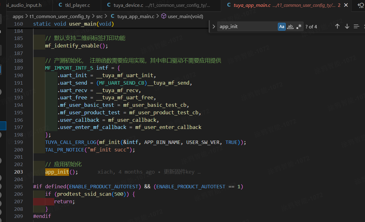Click ENABLE_PRODUCT_AUTOTEST in defined() on line 205
Screen dimensions: 365x222
click(x=104, y=187)
